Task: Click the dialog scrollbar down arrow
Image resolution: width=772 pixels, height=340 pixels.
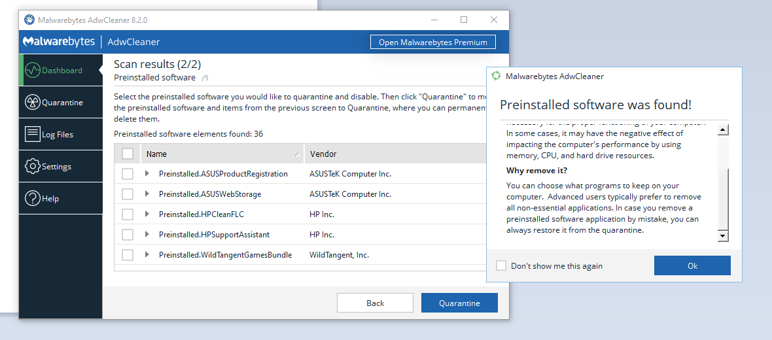Action: pos(723,235)
